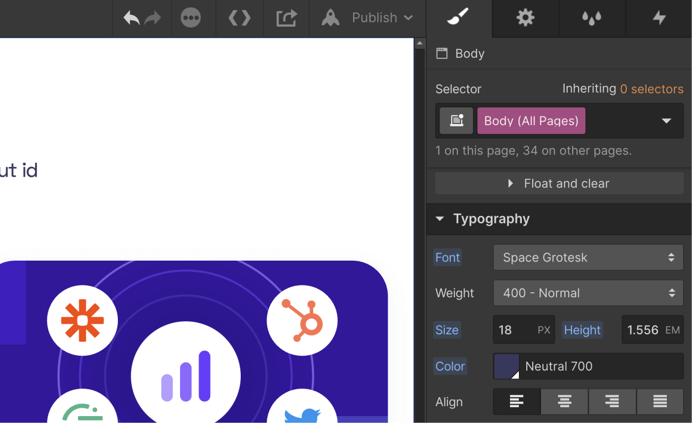Switch to the Style paintbrush panel
Screen dimensions: 692x423
click(459, 18)
